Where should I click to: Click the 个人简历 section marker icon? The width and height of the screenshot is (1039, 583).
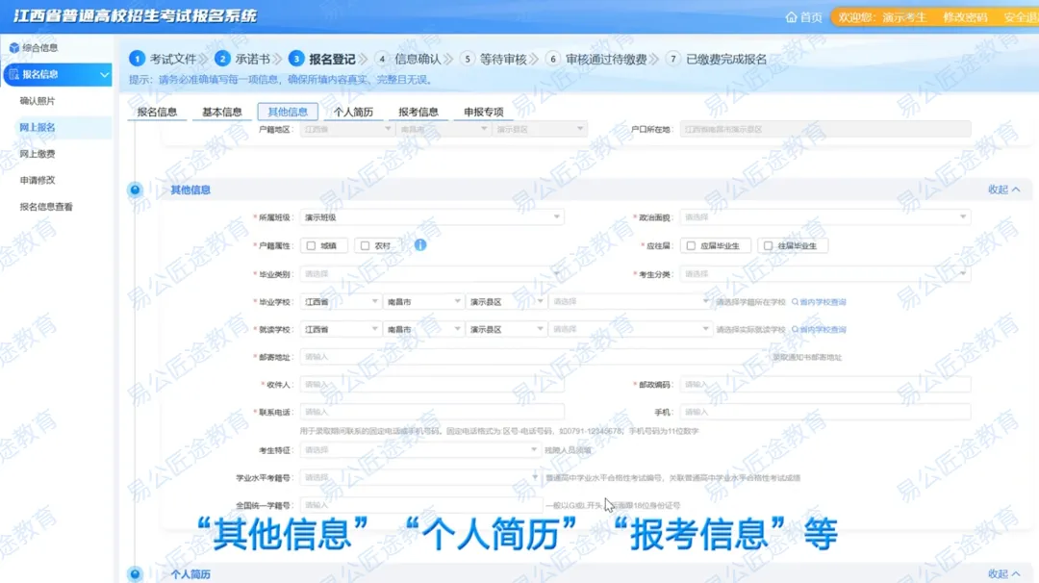[x=136, y=574]
